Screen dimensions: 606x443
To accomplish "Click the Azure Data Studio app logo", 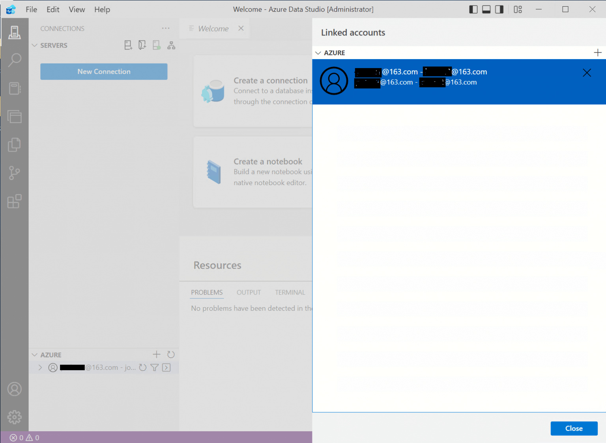I will coord(11,9).
